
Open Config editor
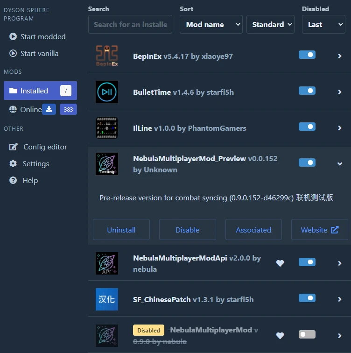click(38, 147)
